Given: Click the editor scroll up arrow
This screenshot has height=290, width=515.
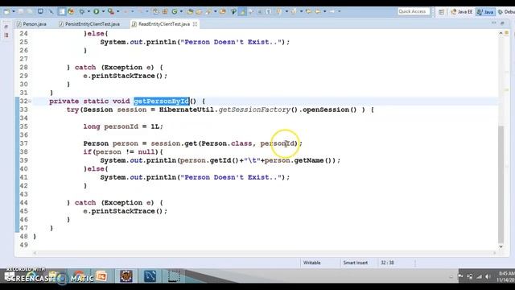Looking at the screenshot, I should pos(501,33).
